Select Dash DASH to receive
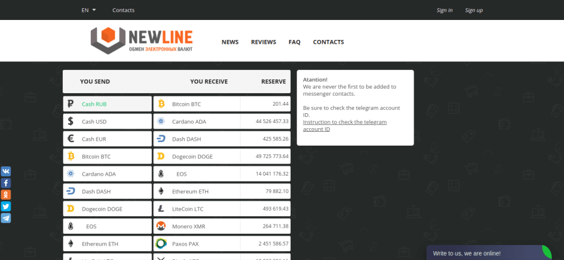Screen dimensions: 564x260 coord(222,139)
